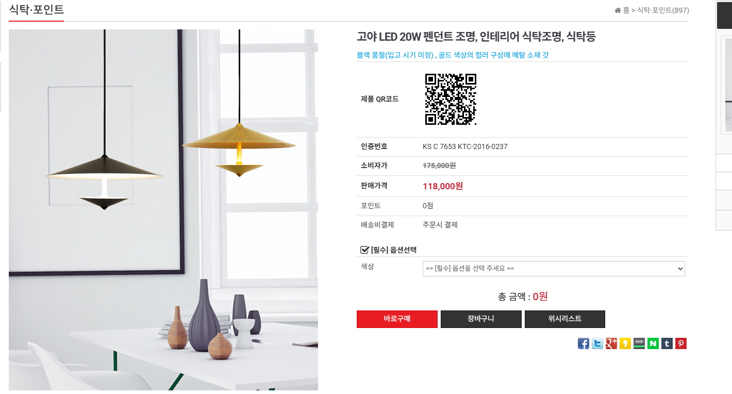The image size is (732, 394).
Task: Open the pendant lamp product photo
Action: [x=163, y=210]
